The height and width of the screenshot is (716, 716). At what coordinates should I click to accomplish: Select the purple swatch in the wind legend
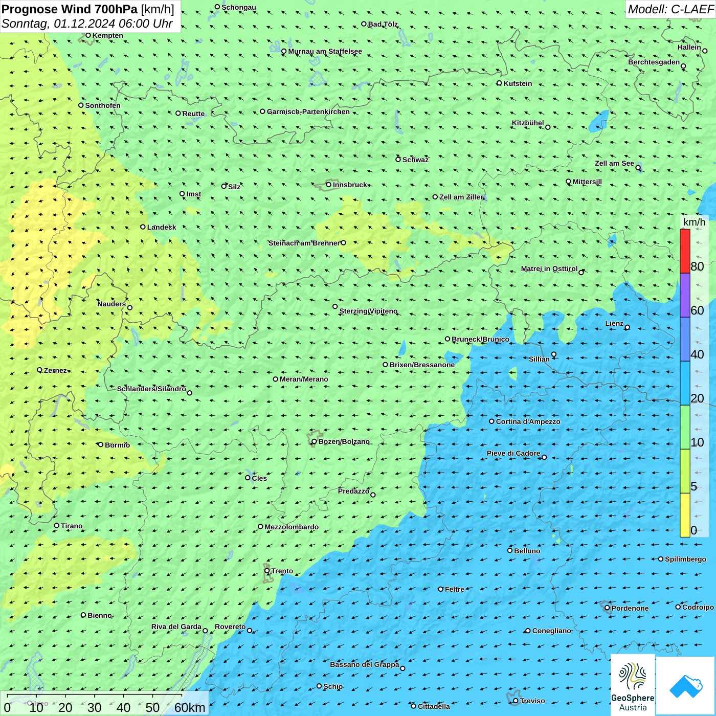pos(685,296)
